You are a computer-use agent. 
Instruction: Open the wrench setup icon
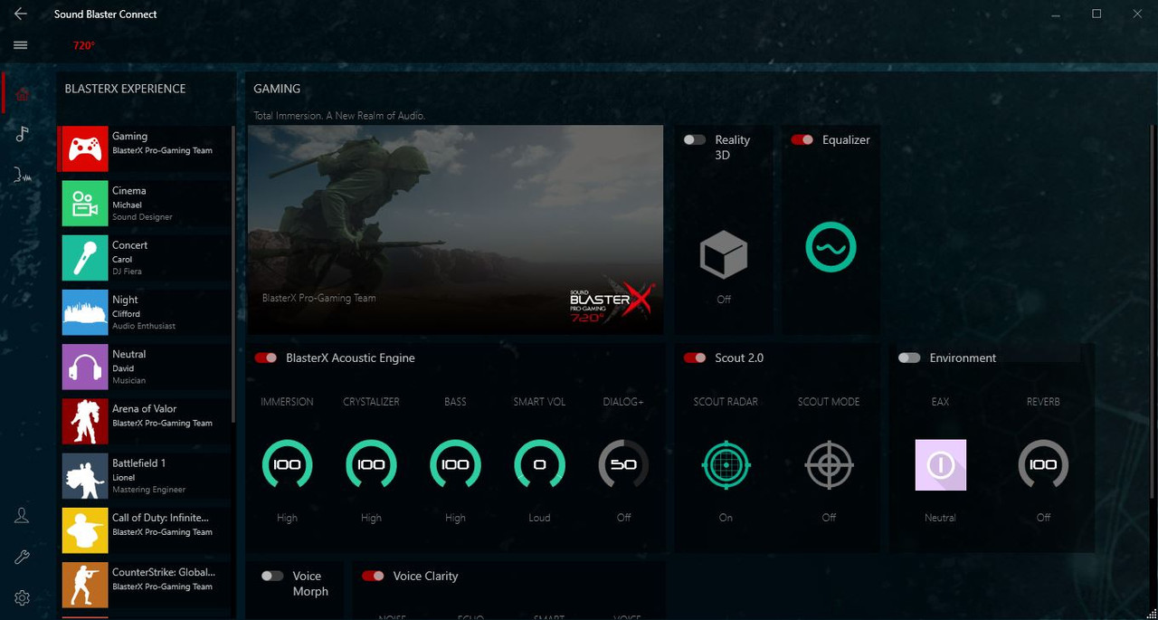pos(23,557)
